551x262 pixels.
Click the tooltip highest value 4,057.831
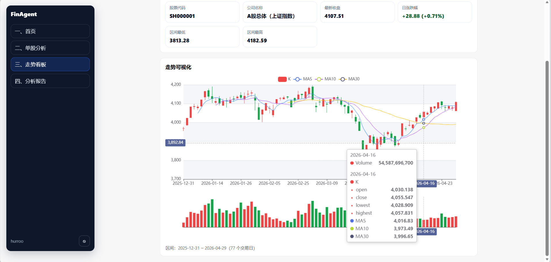[x=402, y=213]
